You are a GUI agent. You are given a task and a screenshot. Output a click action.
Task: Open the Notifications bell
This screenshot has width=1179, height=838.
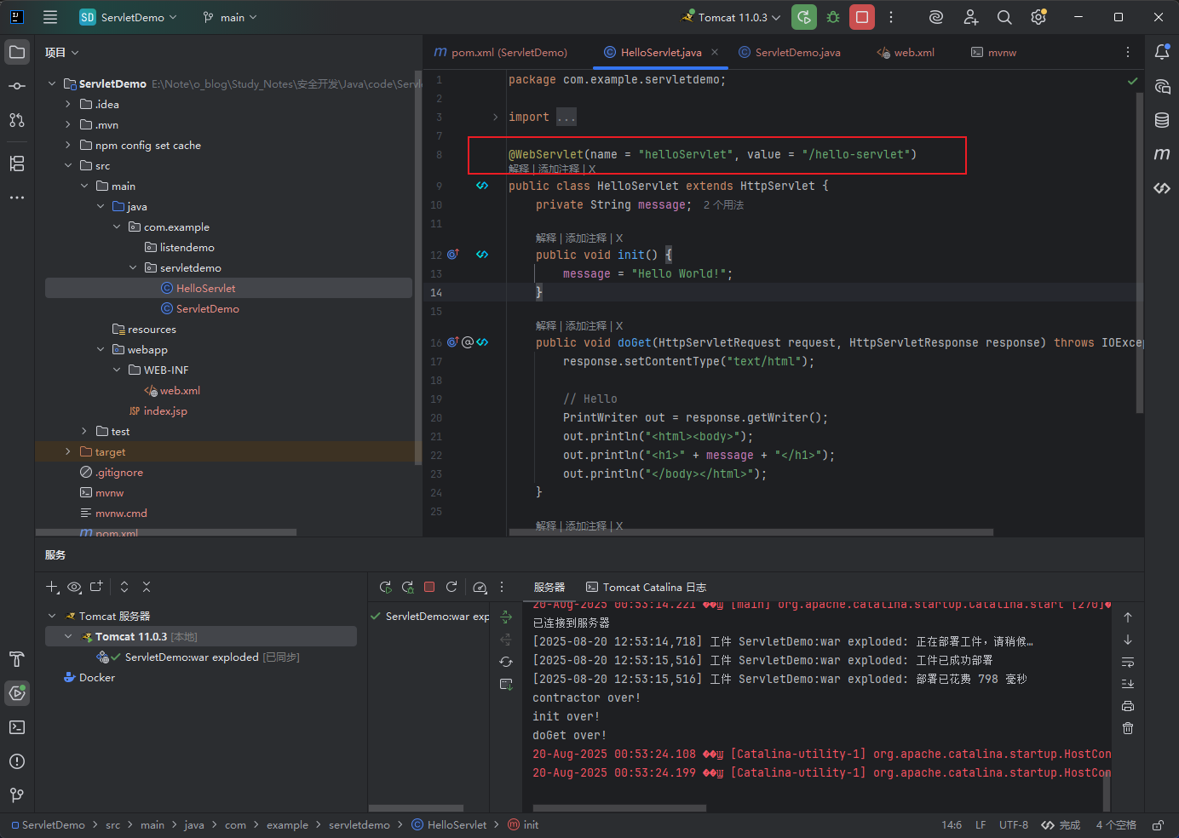(x=1162, y=52)
